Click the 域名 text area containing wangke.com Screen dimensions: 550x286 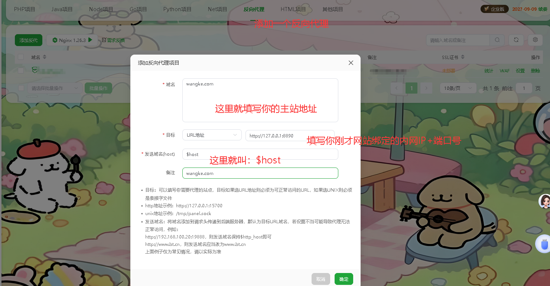point(260,100)
